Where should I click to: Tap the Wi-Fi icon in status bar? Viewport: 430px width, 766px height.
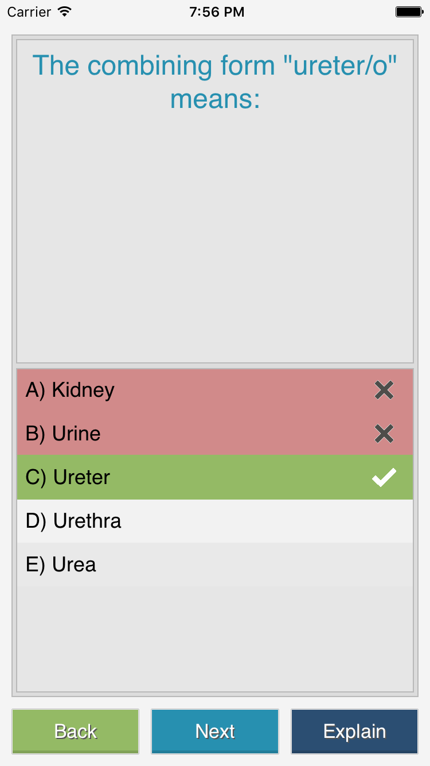(65, 11)
